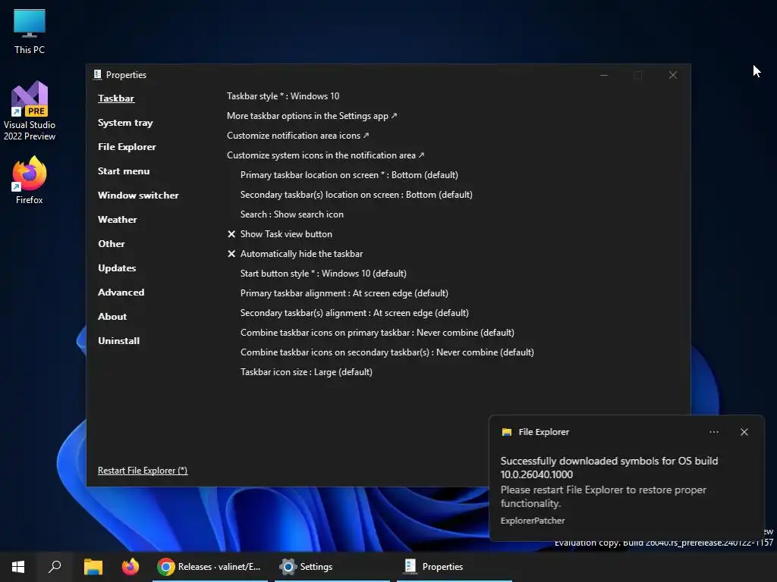Select the Advanced section
Viewport: 777px width, 582px height.
[x=121, y=293]
